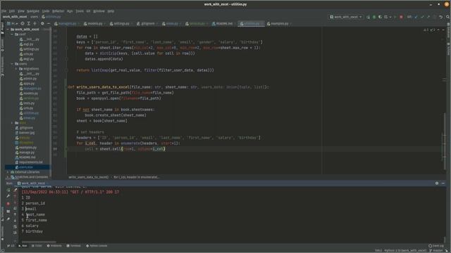Screen dimensions: 451x253
Task: Click the 'for i_col, header' breadcrumb
Action: coord(136,177)
